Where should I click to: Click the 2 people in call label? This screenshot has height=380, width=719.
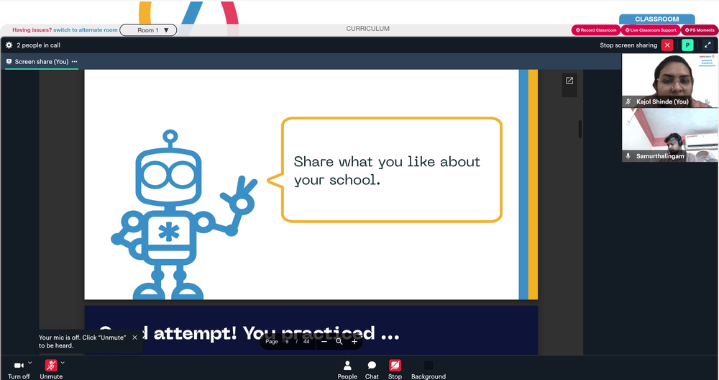pos(39,45)
